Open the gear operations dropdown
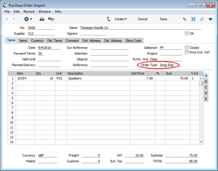This screenshot has height=171, width=218. point(28,19)
